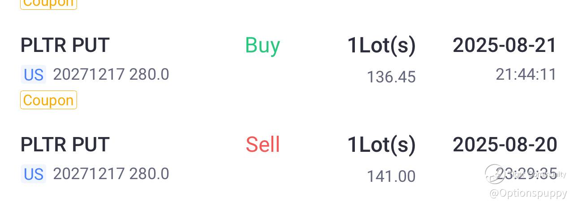Click the US market badge in Sell order
The height and width of the screenshot is (206, 578).
point(33,174)
